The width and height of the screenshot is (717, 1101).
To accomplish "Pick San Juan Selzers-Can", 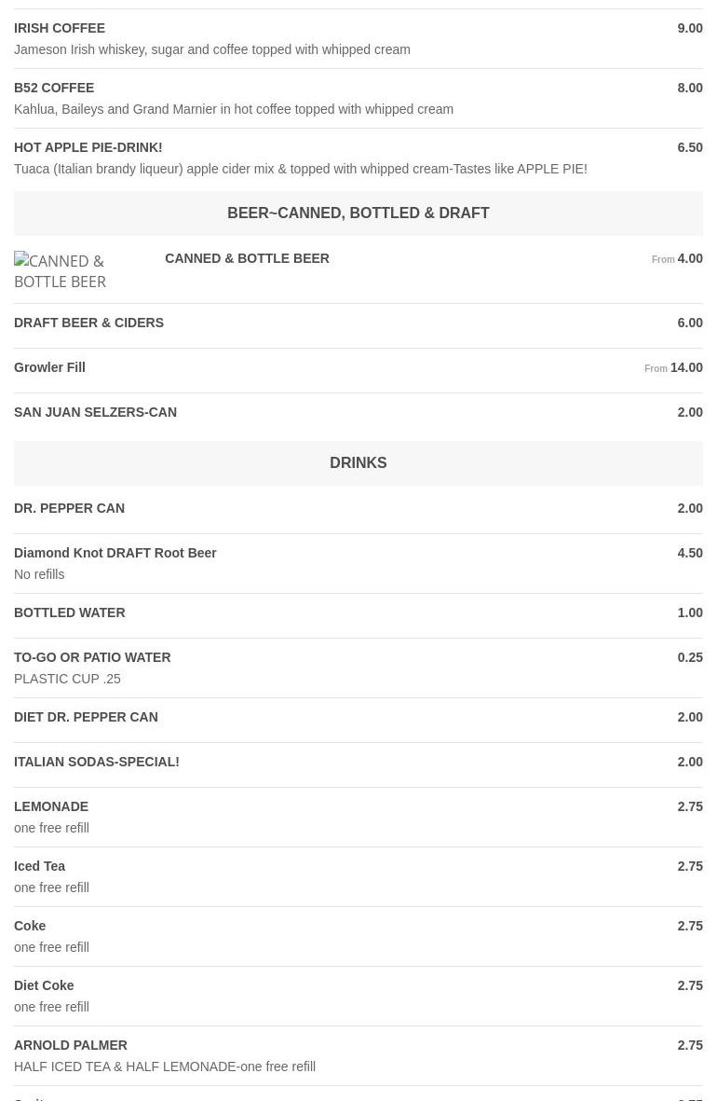I will pyautogui.click(x=95, y=412).
